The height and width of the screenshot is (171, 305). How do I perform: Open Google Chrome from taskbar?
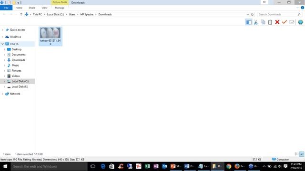pos(229,166)
